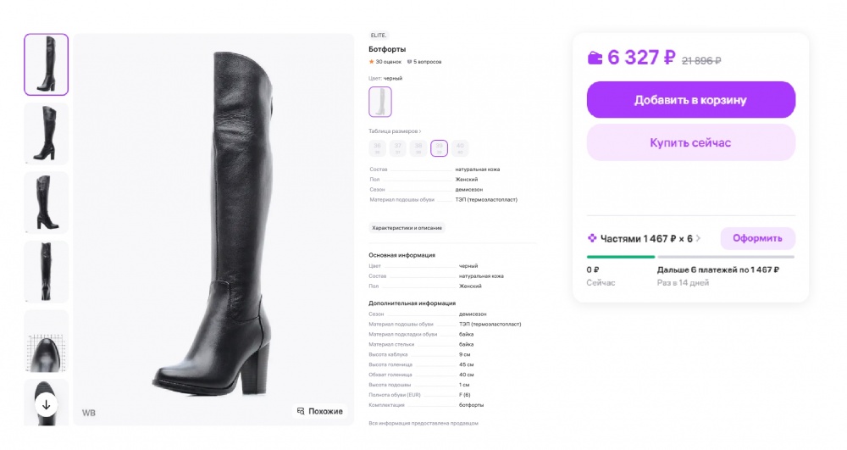The height and width of the screenshot is (450, 847).
Task: Select size 36
Action: click(377, 148)
